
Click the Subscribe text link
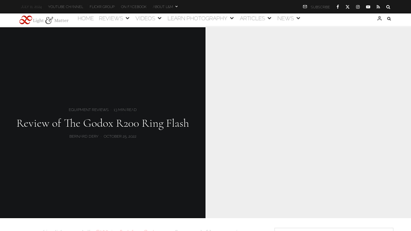[320, 7]
